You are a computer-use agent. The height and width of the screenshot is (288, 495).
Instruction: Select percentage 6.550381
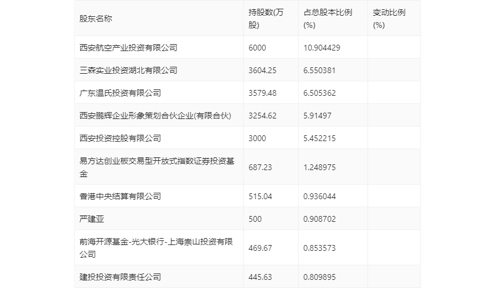pos(320,70)
